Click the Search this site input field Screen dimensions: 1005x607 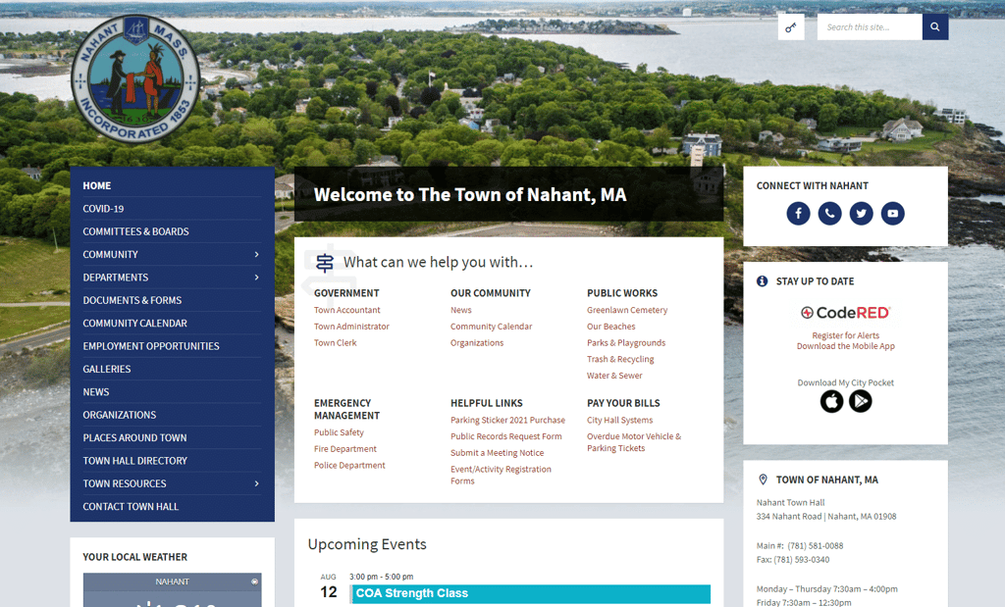(x=868, y=26)
